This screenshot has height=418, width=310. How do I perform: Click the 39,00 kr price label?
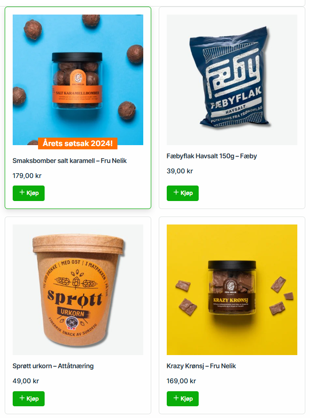(179, 171)
